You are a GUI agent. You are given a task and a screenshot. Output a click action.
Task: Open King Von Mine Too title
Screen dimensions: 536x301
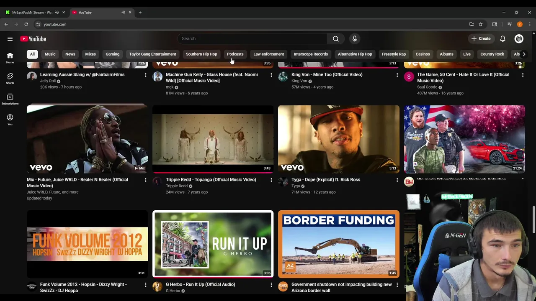[x=327, y=75]
